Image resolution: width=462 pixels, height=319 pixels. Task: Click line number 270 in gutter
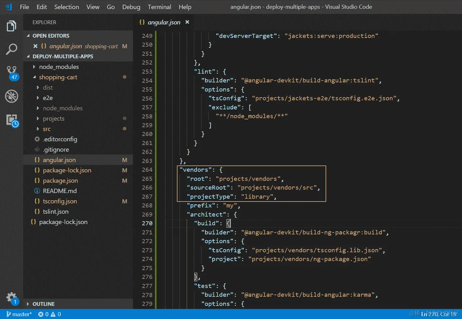pos(147,223)
